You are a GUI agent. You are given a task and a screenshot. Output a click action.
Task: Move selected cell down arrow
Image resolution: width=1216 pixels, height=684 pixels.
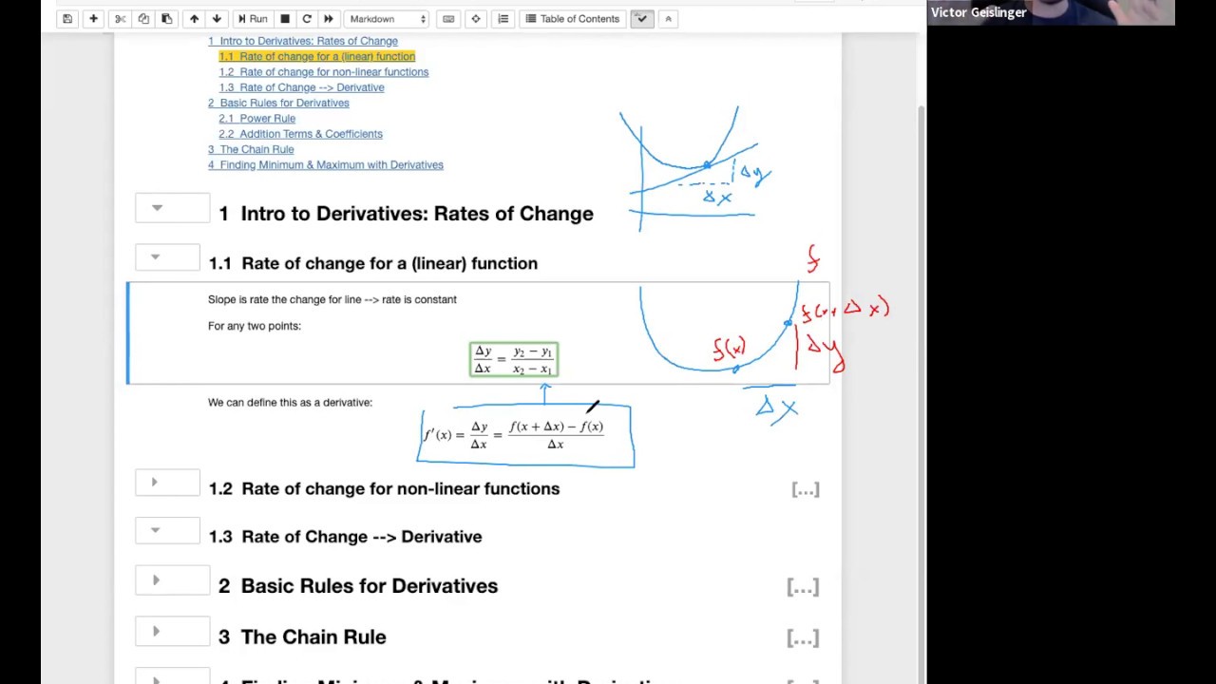tap(217, 19)
